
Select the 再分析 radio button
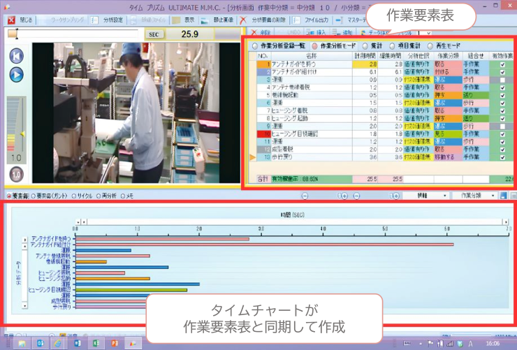point(99,196)
